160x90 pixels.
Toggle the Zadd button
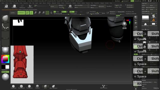point(72,12)
